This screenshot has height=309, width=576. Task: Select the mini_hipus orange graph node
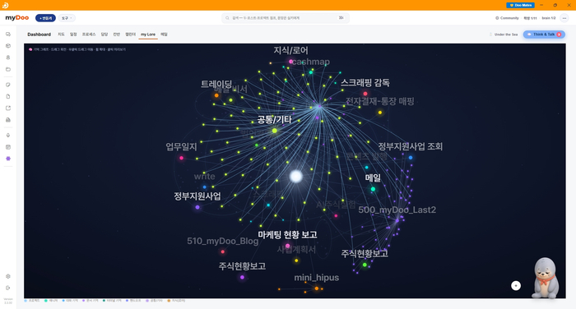[317, 288]
